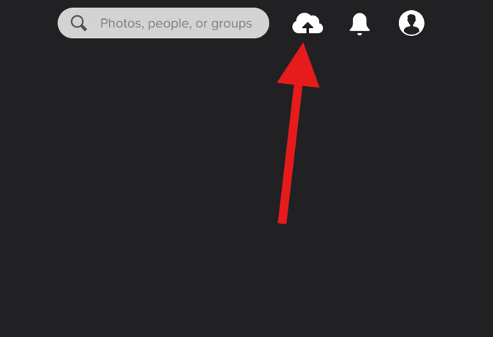Click the round profile picture button

coord(411,23)
